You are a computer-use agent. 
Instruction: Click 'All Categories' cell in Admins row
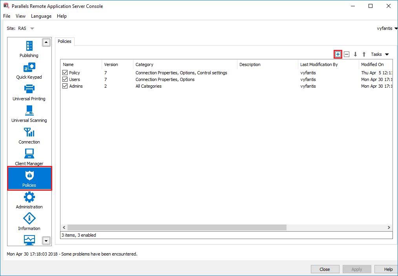tap(148, 86)
